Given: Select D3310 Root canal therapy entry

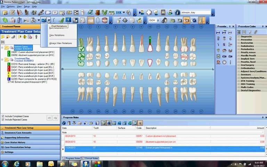Looking at the screenshot, I should point(33,64).
